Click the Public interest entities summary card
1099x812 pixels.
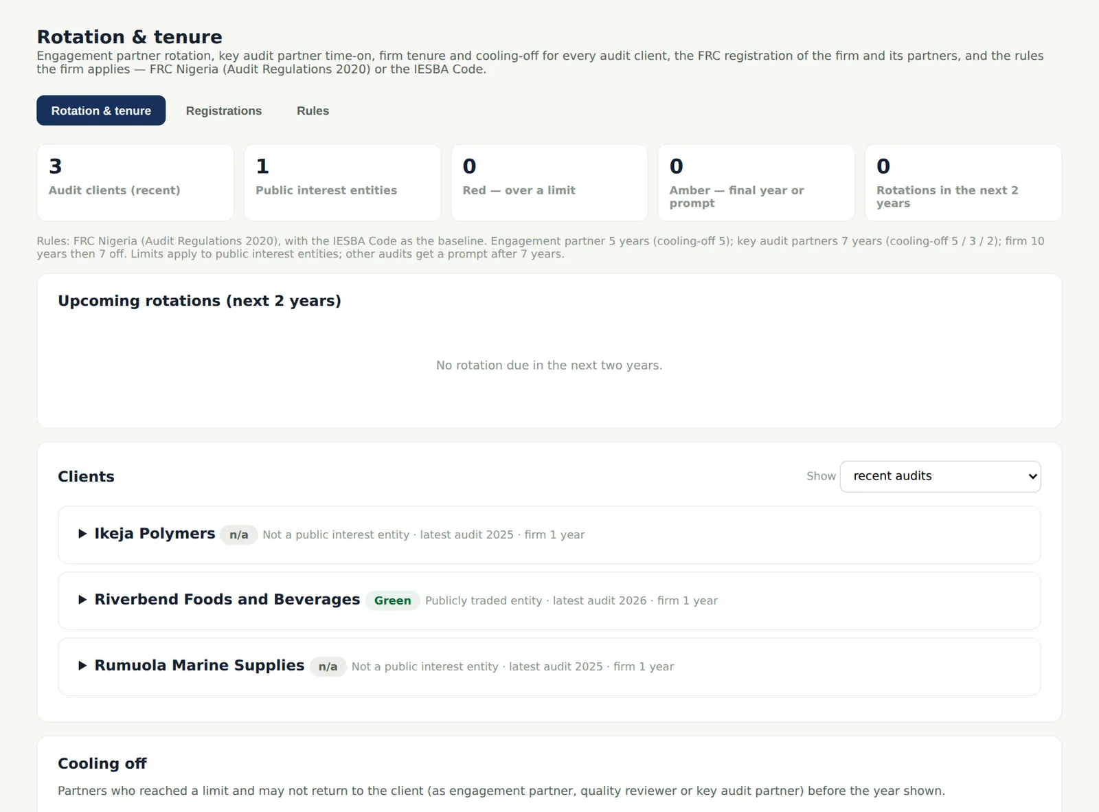342,183
